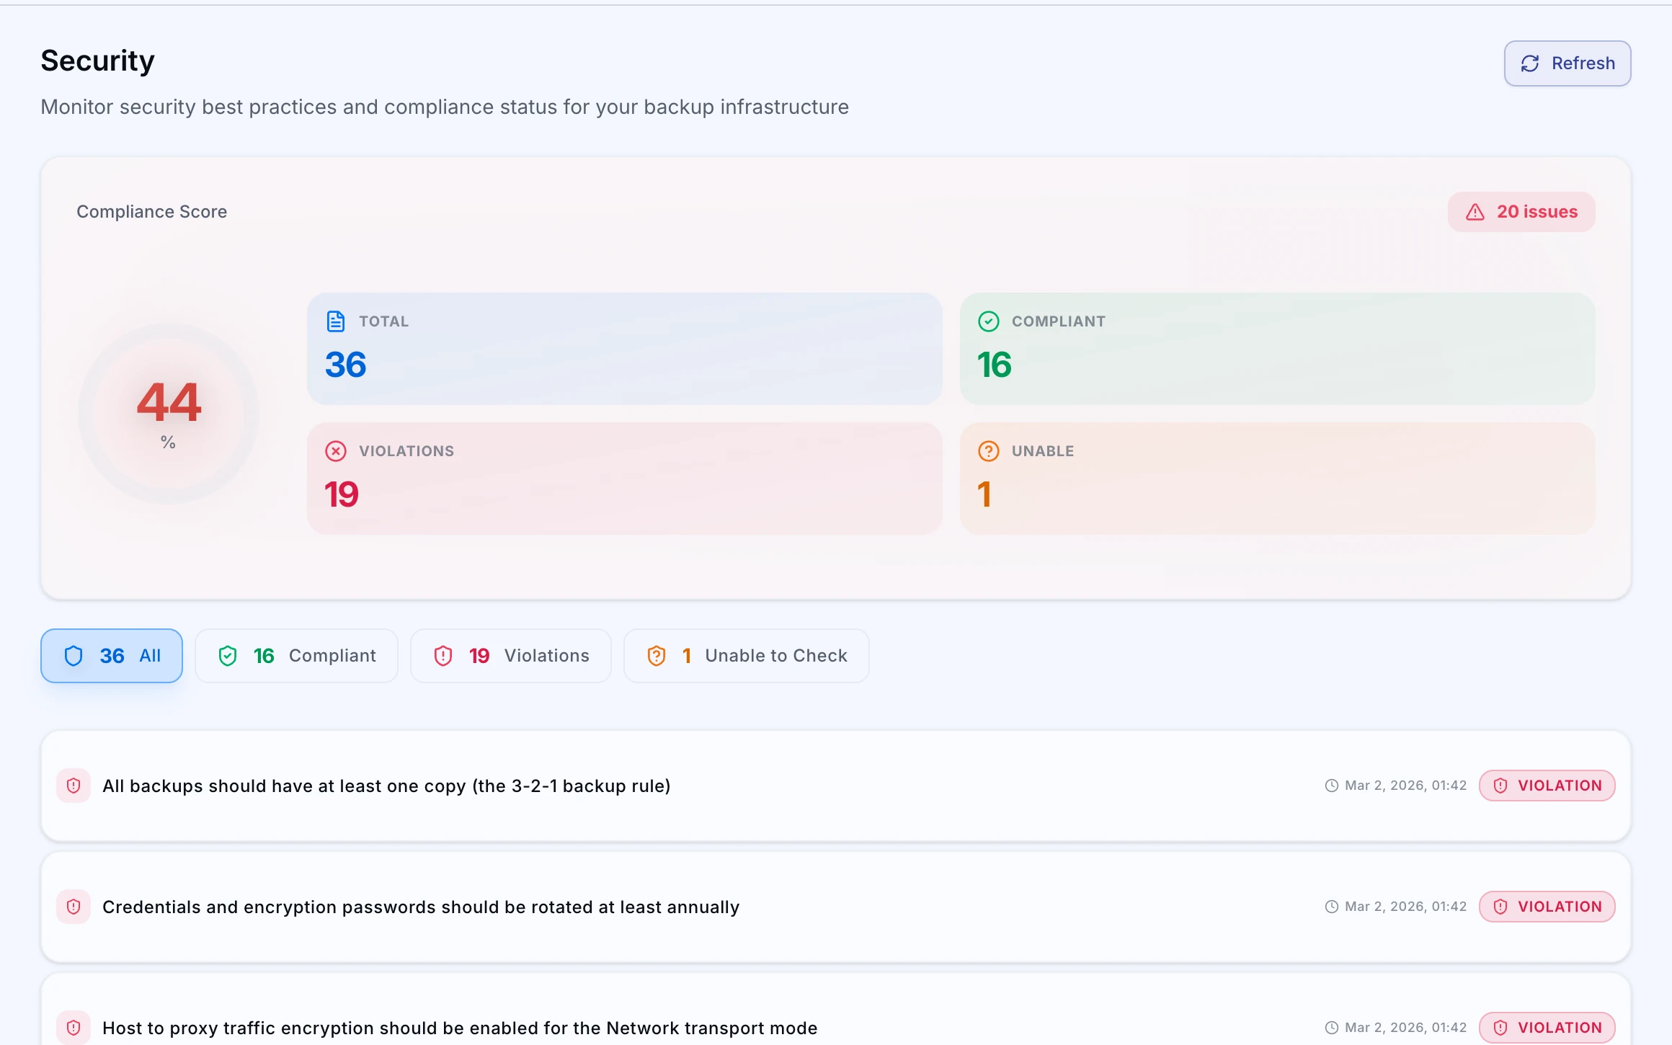This screenshot has width=1672, height=1045.
Task: Open the 3-2-1 backup rule item
Action: pyautogui.click(x=836, y=786)
